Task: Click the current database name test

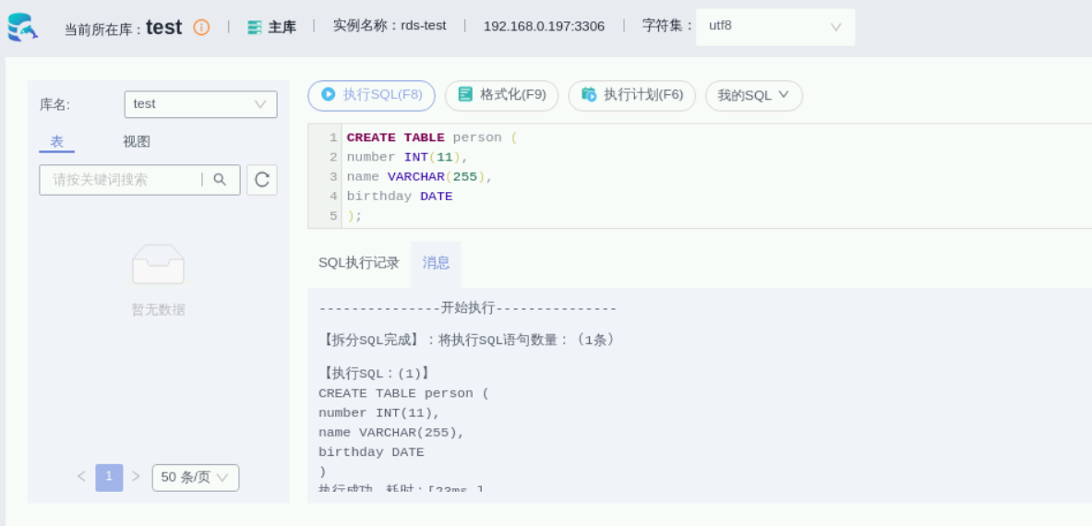Action: [x=163, y=27]
